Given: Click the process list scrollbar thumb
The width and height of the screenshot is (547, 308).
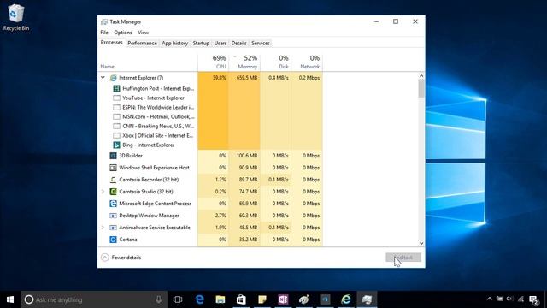Looking at the screenshot, I should (421, 88).
